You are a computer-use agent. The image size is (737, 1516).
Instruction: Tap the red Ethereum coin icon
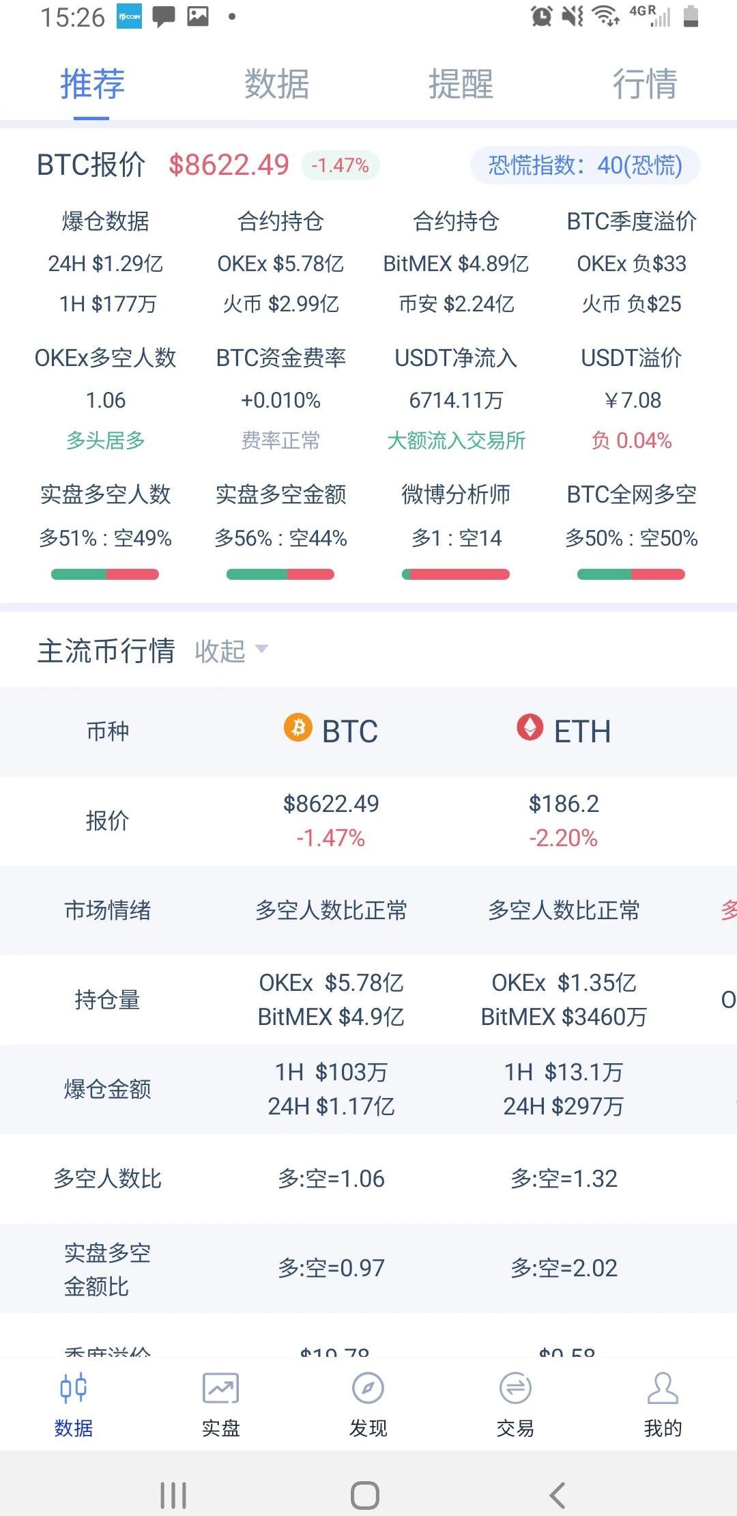pos(530,728)
